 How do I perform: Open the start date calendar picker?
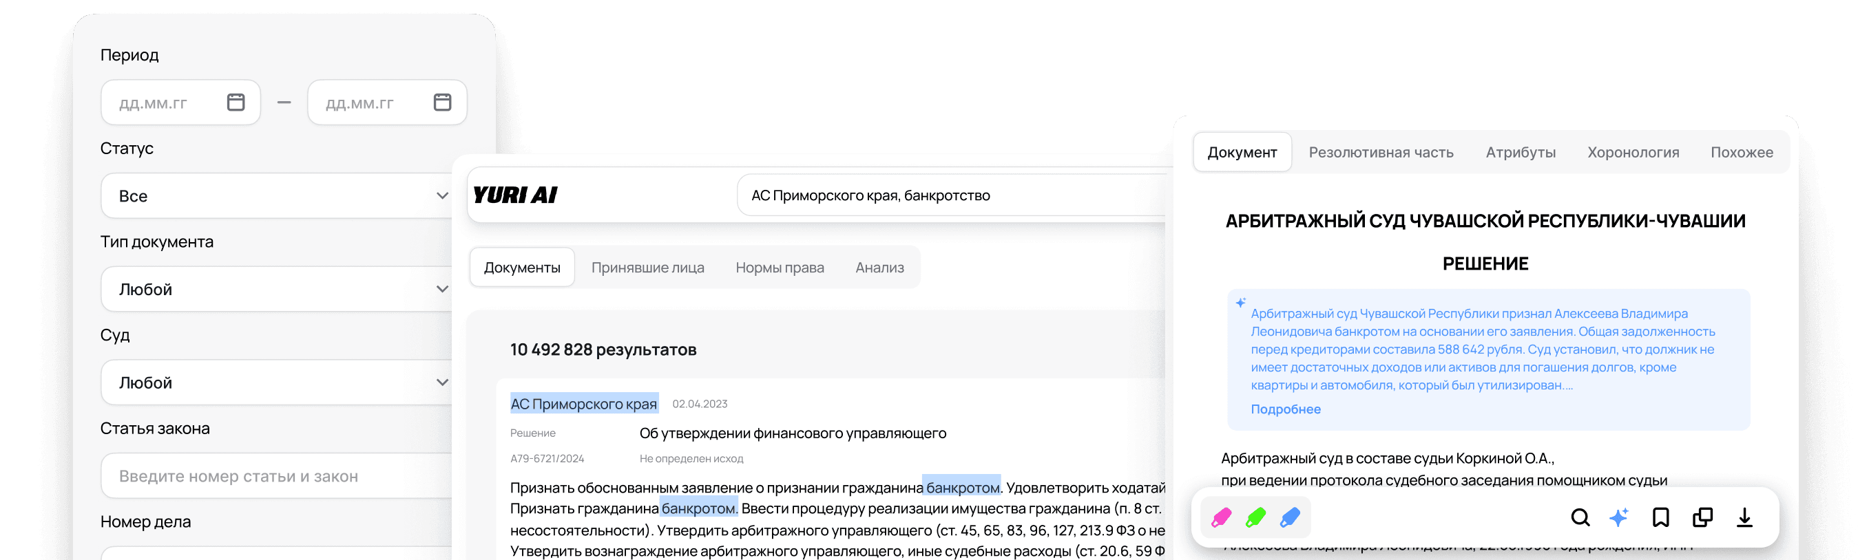tap(236, 102)
